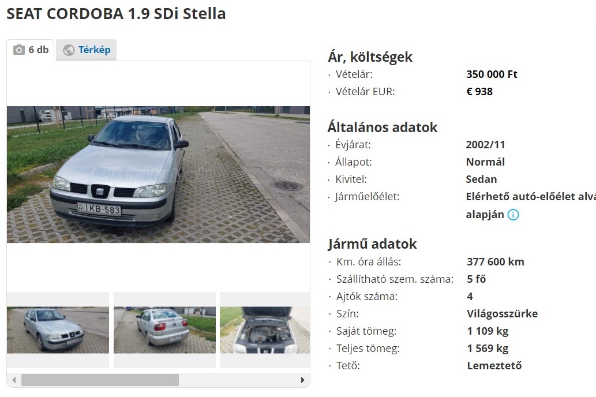Click the Általános adatok section heading
This screenshot has height=397, width=596.
(383, 128)
